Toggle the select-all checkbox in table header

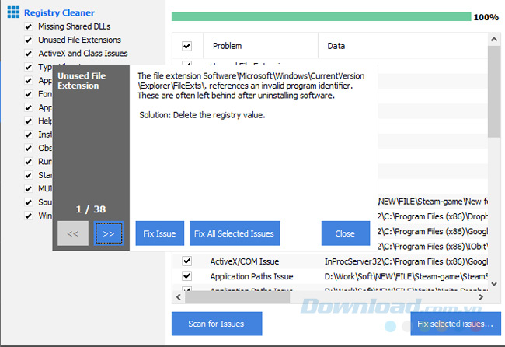186,46
